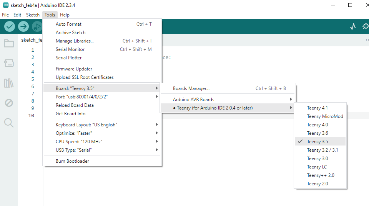This screenshot has width=369, height=206.
Task: Open the Library Manager sidebar icon
Action: 9,83
